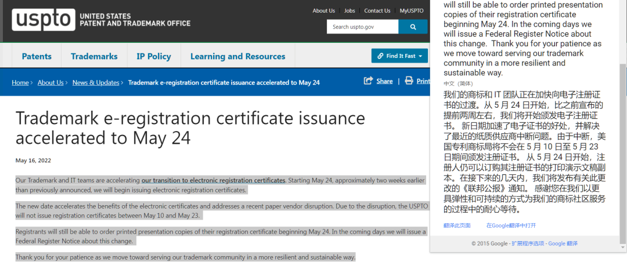This screenshot has height=277, width=627.
Task: Open the Trademarks menu
Action: coord(94,56)
